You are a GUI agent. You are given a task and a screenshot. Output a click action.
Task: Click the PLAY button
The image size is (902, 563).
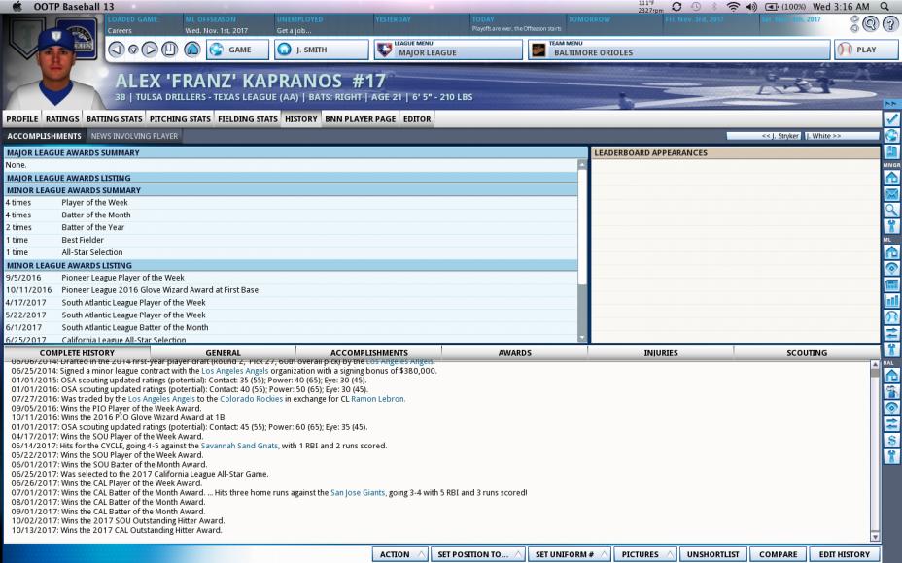(x=866, y=50)
